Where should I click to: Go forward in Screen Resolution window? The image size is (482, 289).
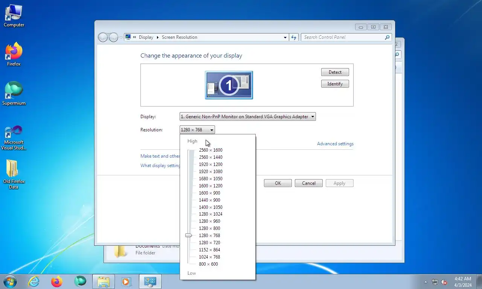pos(113,37)
